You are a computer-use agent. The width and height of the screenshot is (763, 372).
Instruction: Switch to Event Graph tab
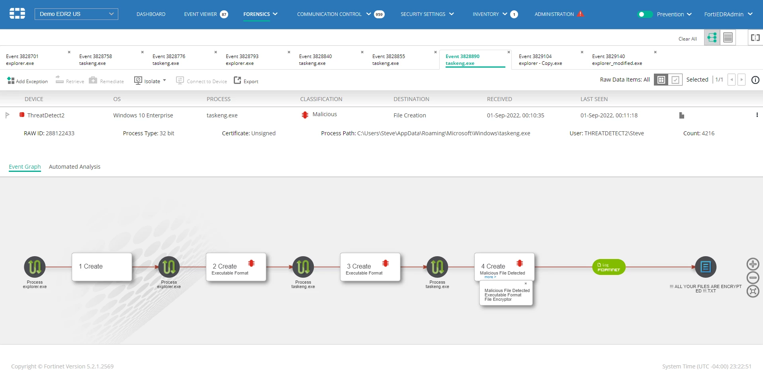click(x=25, y=167)
